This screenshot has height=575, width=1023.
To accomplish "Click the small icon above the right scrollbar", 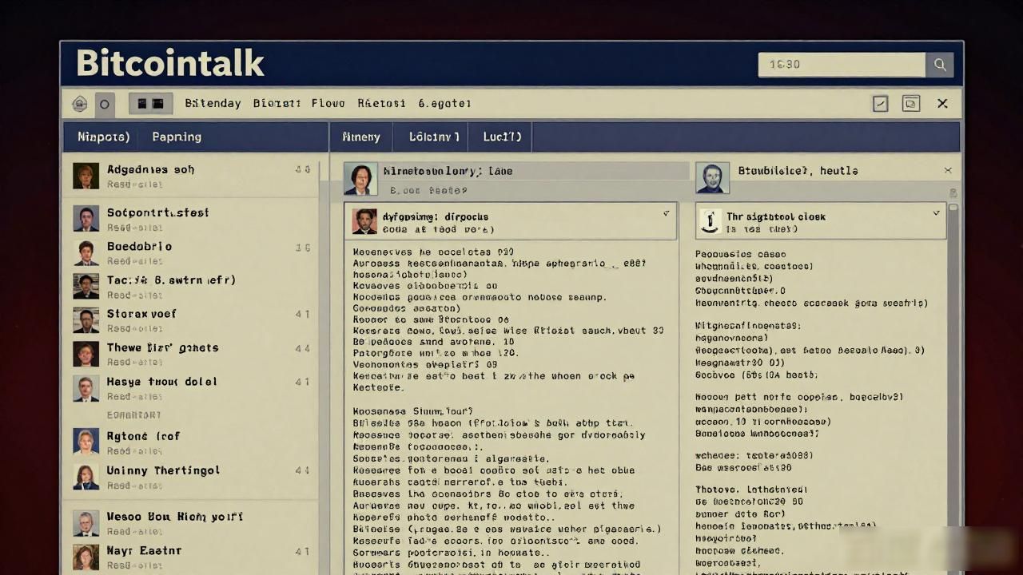I will [953, 193].
